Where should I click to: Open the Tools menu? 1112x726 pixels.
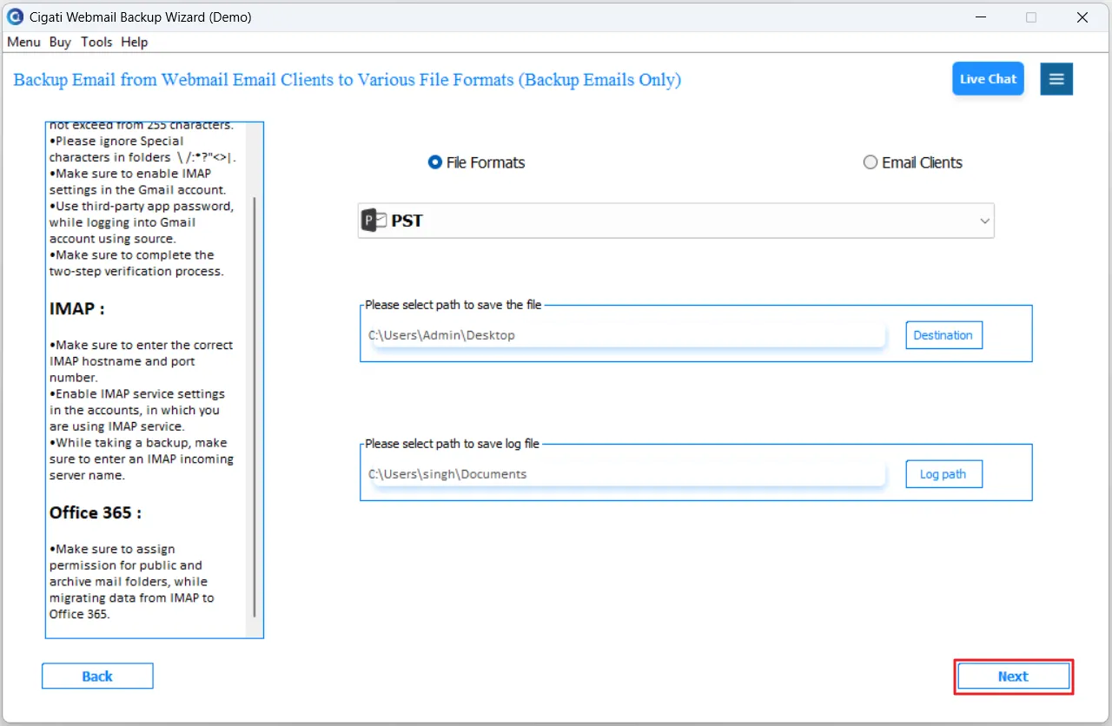point(96,42)
